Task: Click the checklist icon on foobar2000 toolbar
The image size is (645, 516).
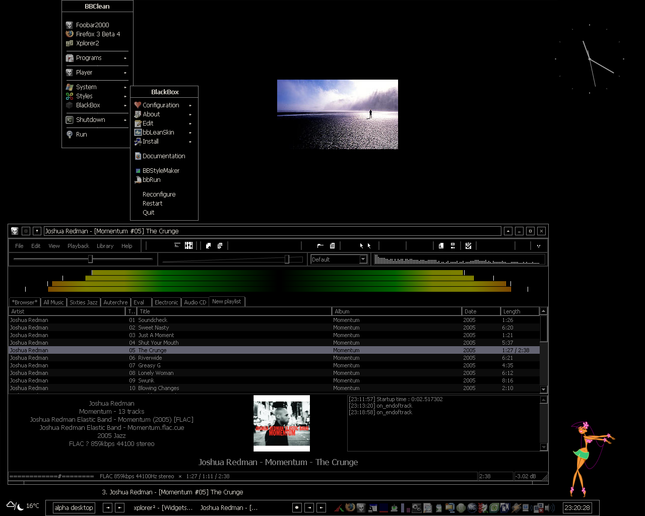Action: point(468,246)
